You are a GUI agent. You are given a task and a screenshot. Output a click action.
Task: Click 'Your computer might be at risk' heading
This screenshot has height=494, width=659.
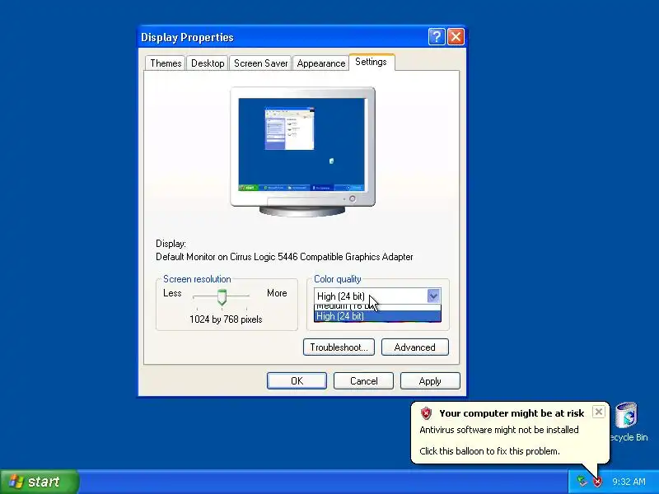[512, 413]
